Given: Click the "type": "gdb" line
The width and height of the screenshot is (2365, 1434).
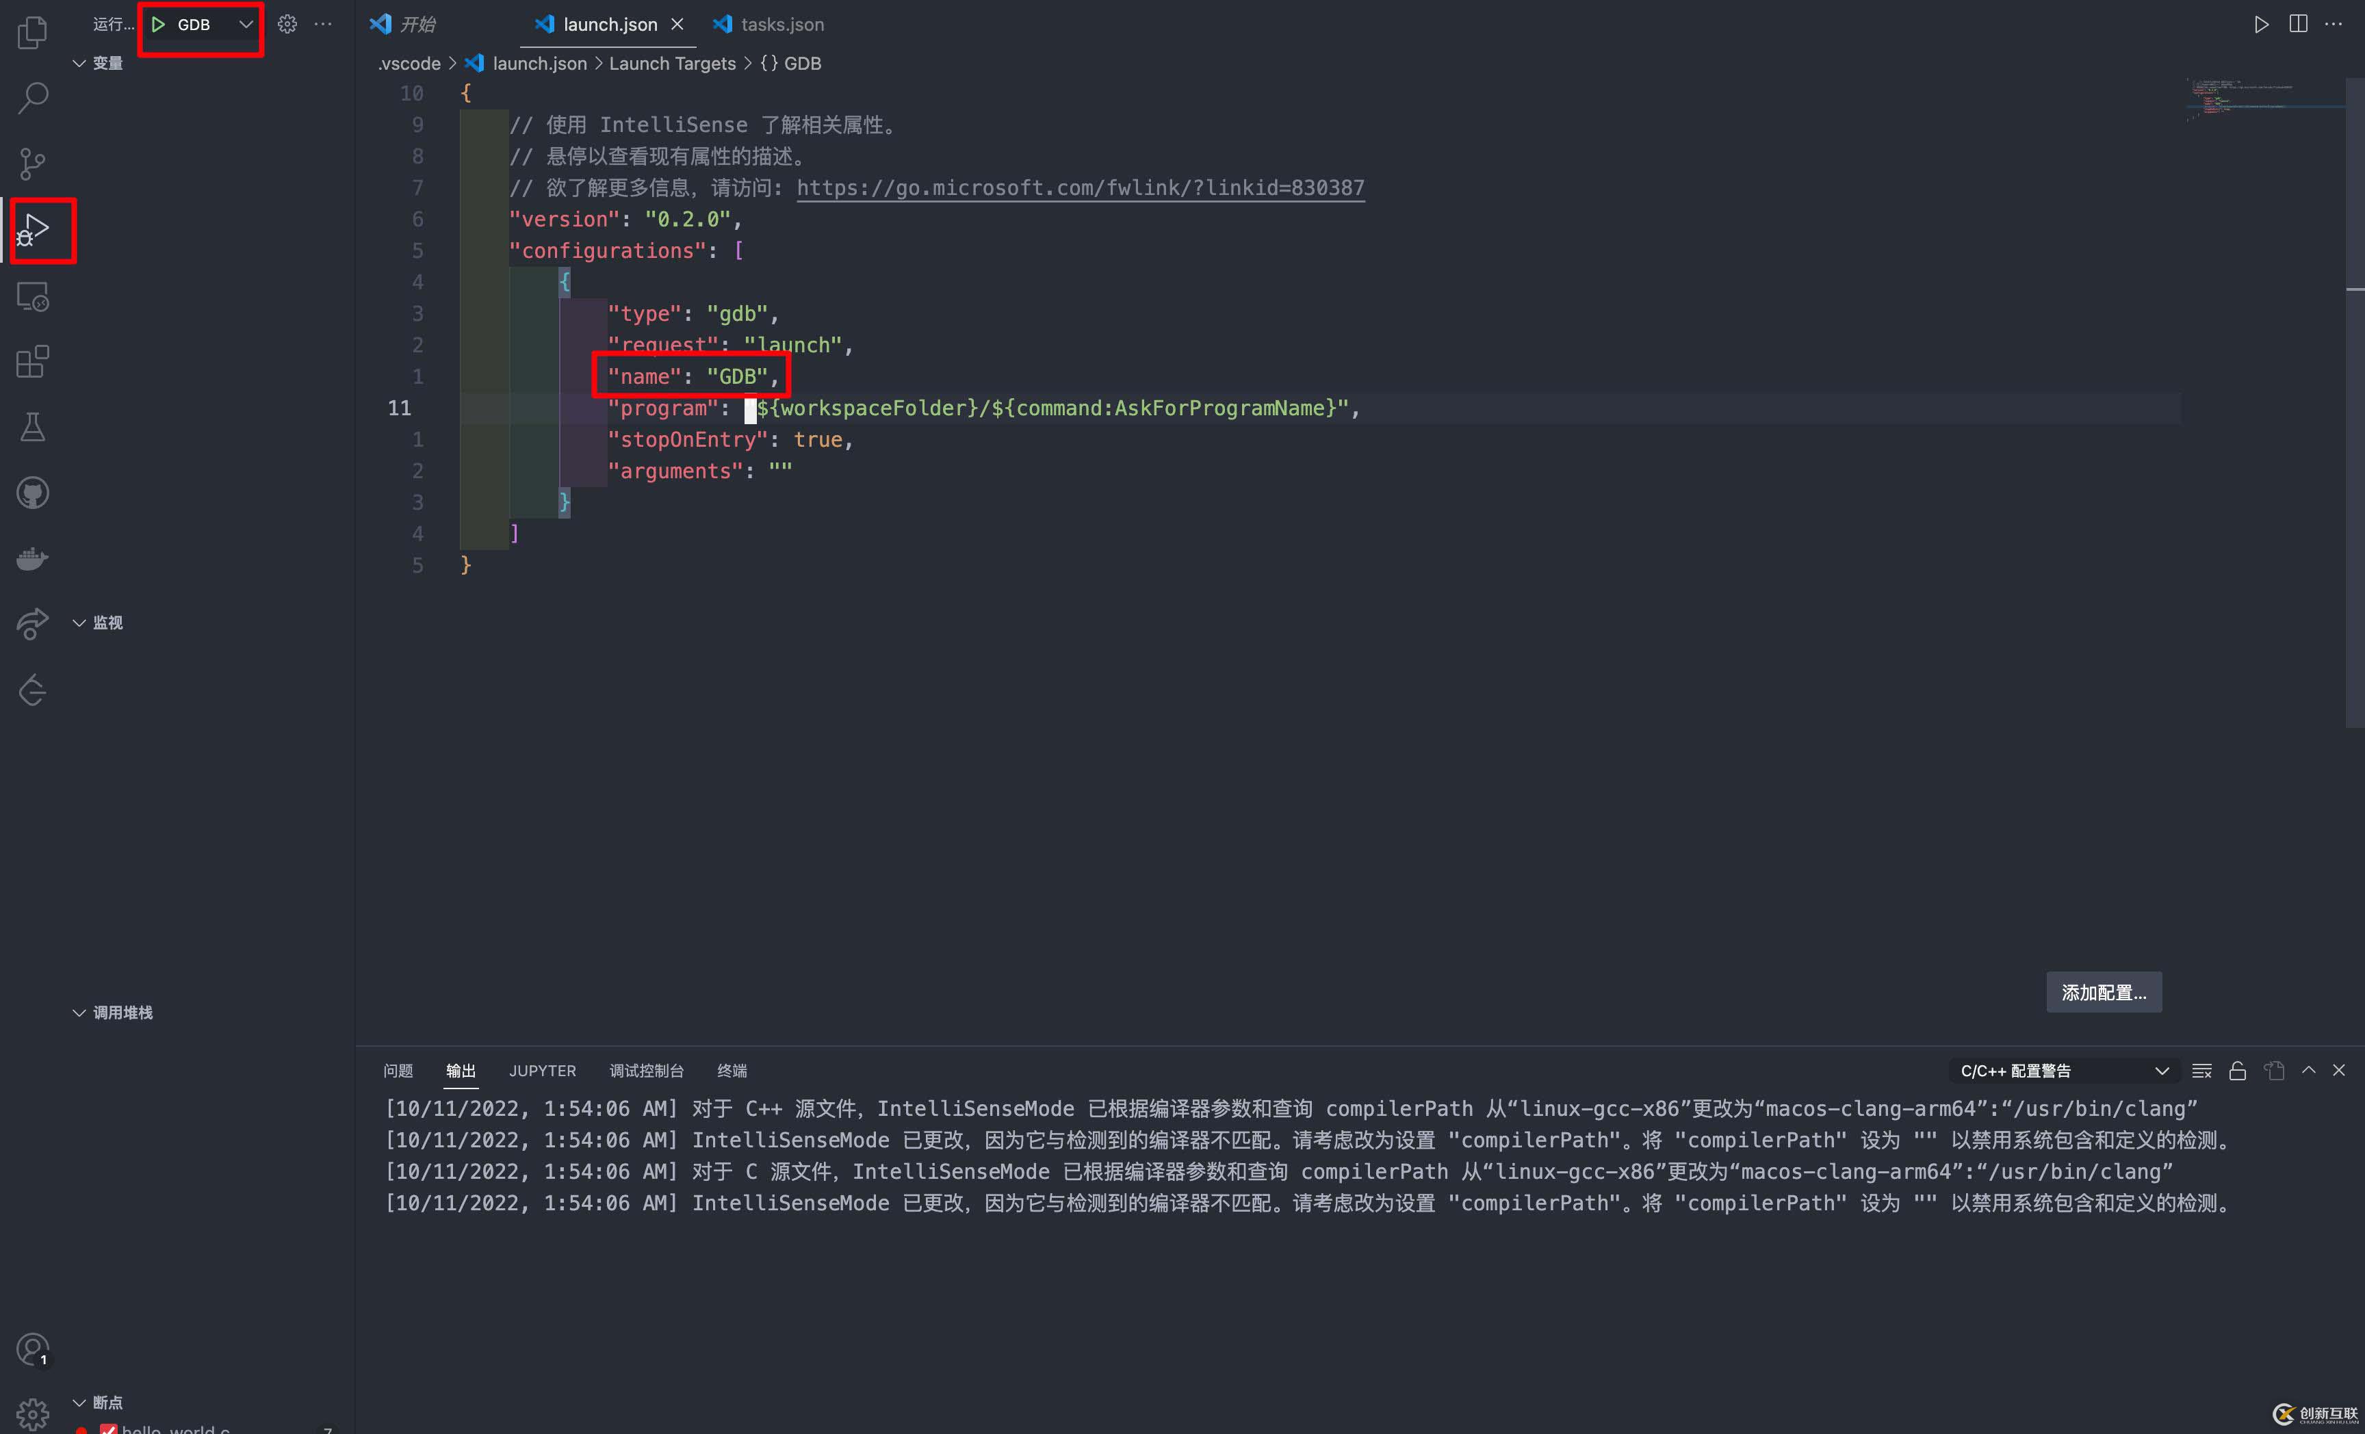Looking at the screenshot, I should 692,313.
